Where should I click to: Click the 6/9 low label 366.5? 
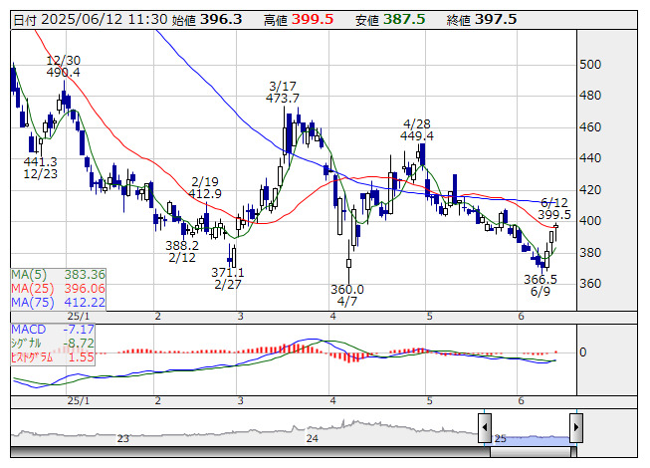[541, 280]
